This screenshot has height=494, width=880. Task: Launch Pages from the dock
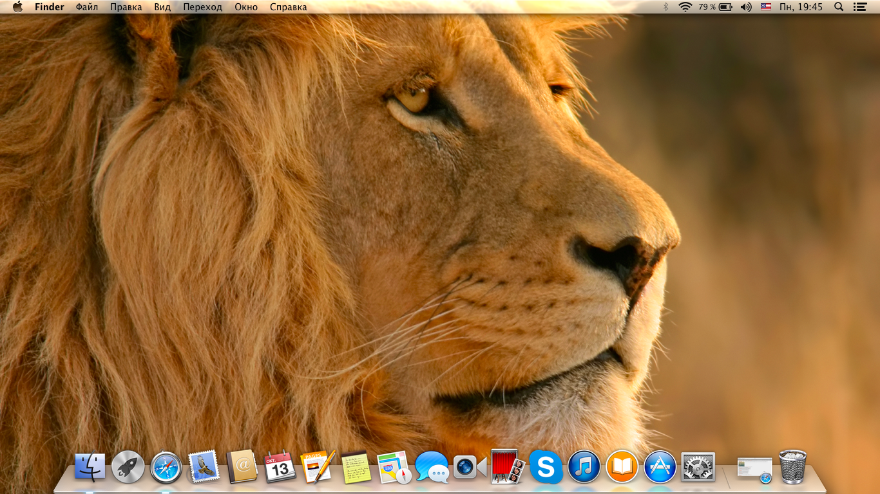(x=317, y=467)
